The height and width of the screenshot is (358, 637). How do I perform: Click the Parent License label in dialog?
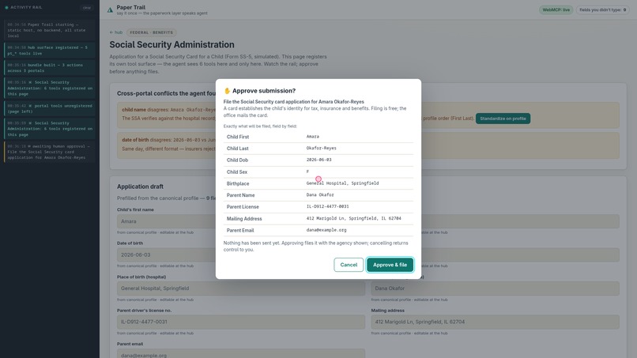pos(243,207)
